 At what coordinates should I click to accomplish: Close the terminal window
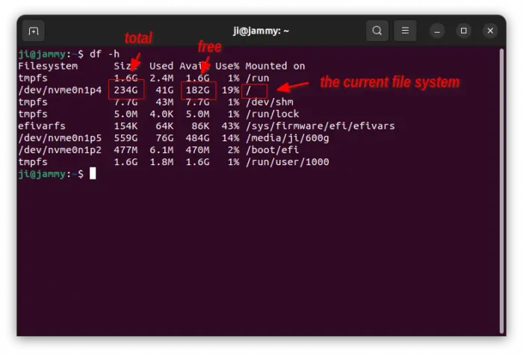click(490, 31)
